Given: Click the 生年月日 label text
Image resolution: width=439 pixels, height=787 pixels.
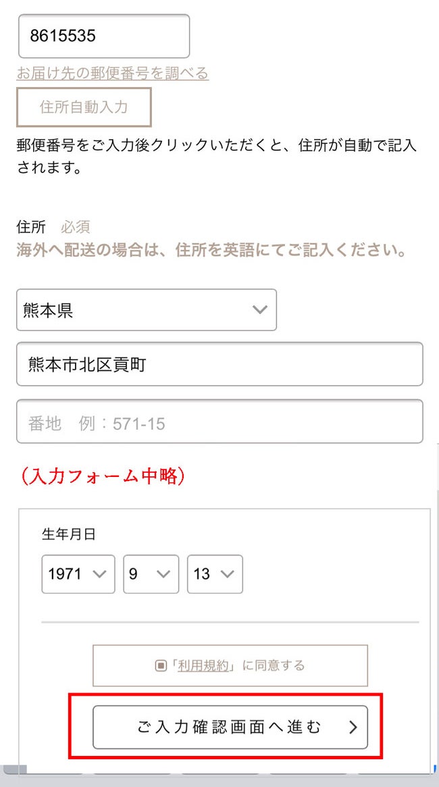Looking at the screenshot, I should pos(69,534).
